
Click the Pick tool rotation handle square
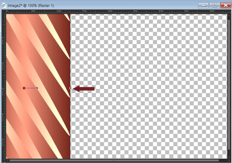pos(37,88)
